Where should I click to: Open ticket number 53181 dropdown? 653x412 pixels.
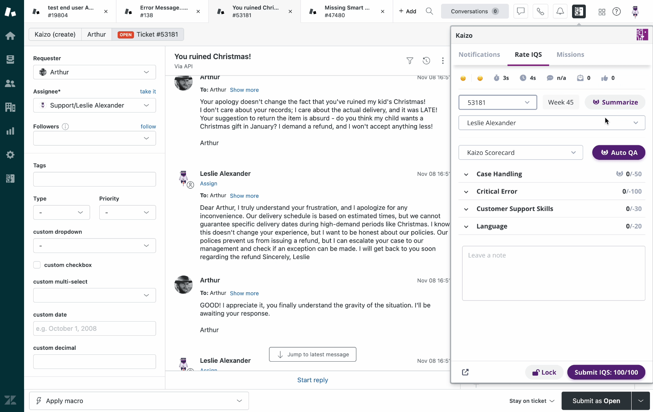point(498,102)
